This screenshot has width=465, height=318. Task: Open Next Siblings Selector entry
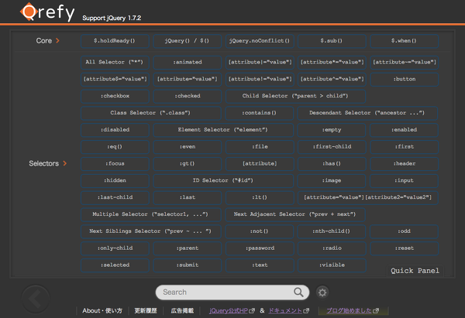coord(151,231)
